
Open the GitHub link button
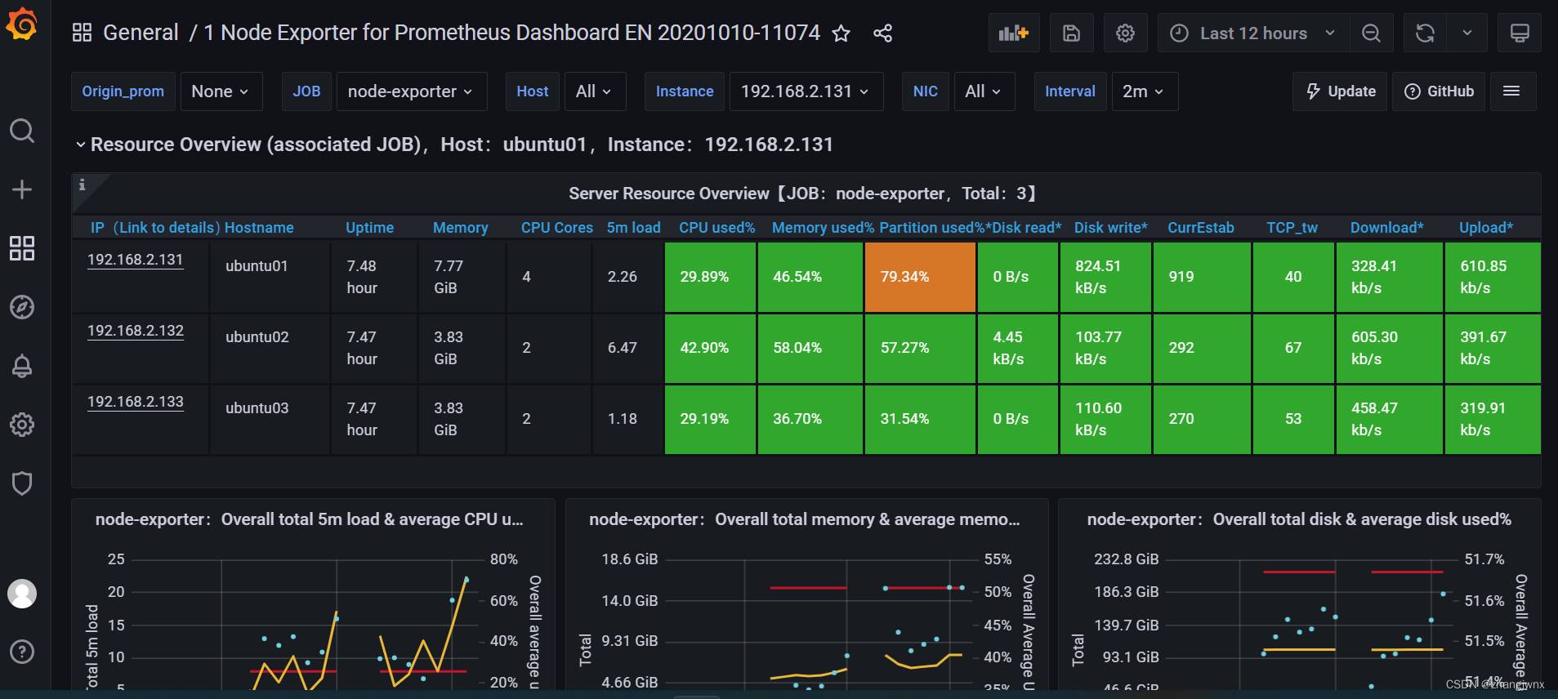(x=1440, y=91)
